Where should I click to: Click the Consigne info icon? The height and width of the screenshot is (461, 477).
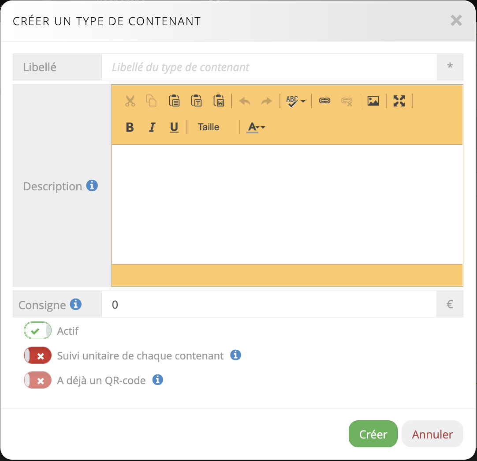point(76,304)
